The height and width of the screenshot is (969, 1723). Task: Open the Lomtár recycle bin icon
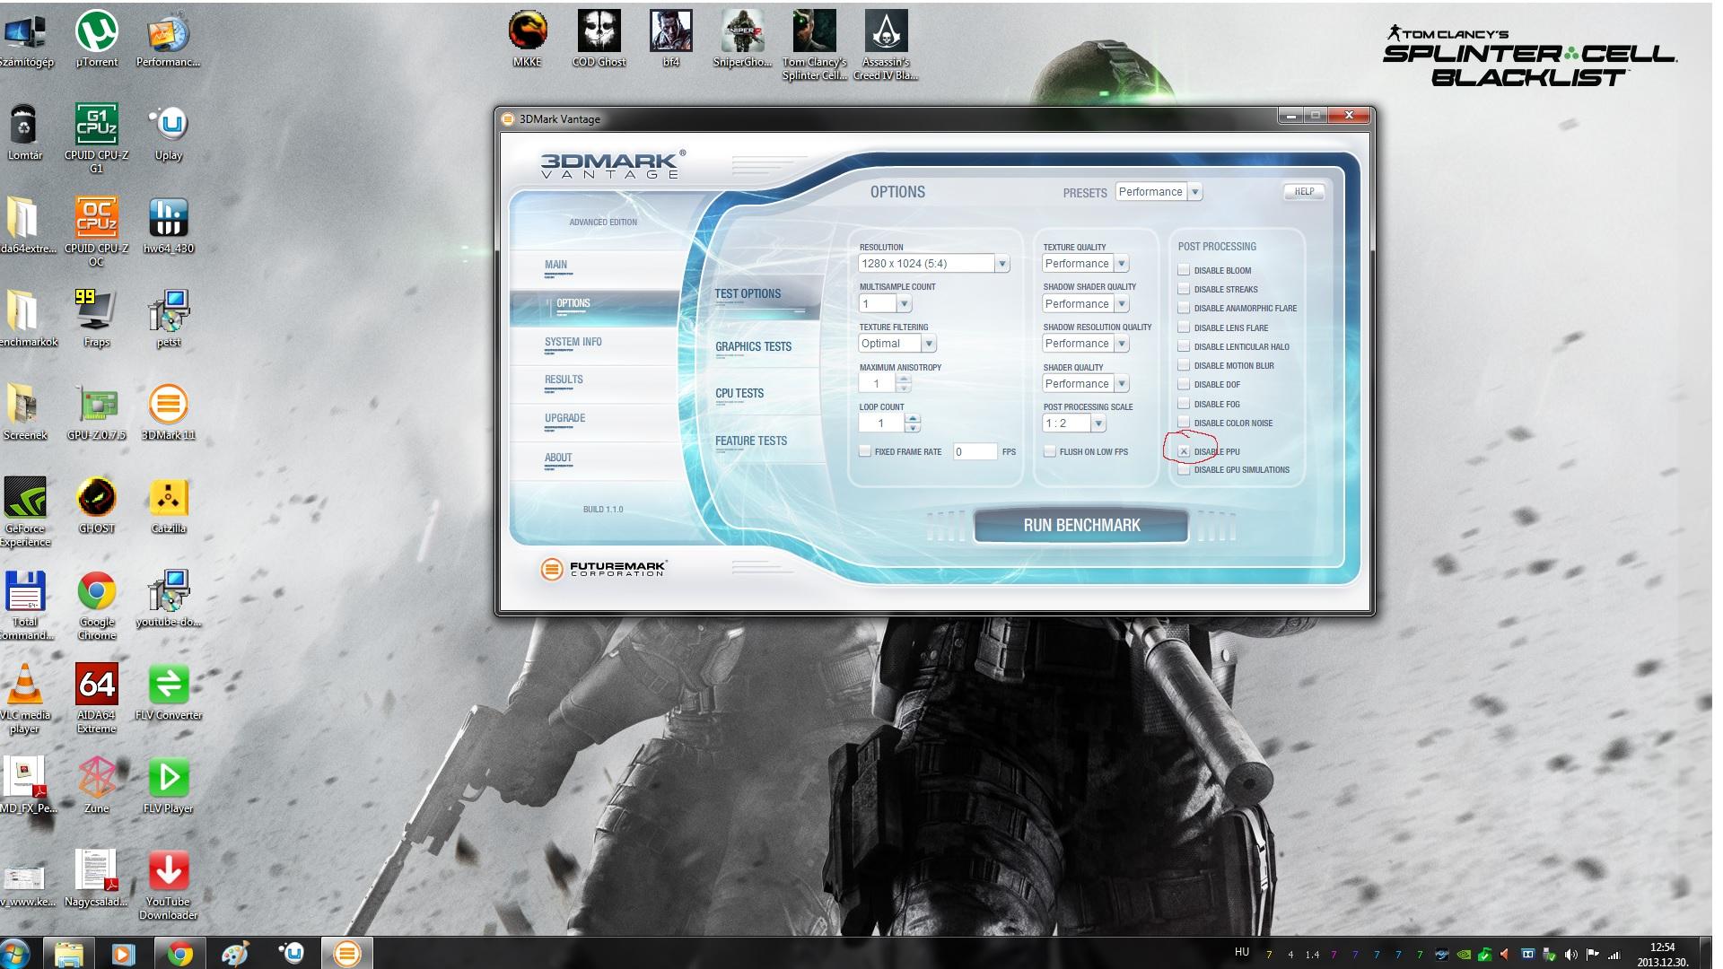tap(25, 133)
